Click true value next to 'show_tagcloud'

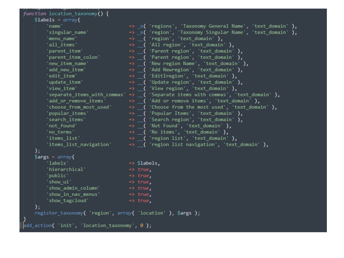pos(143,201)
